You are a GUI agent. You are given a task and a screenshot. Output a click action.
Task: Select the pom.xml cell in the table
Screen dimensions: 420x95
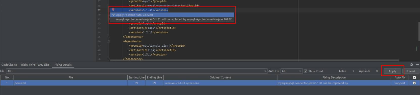point(71,83)
